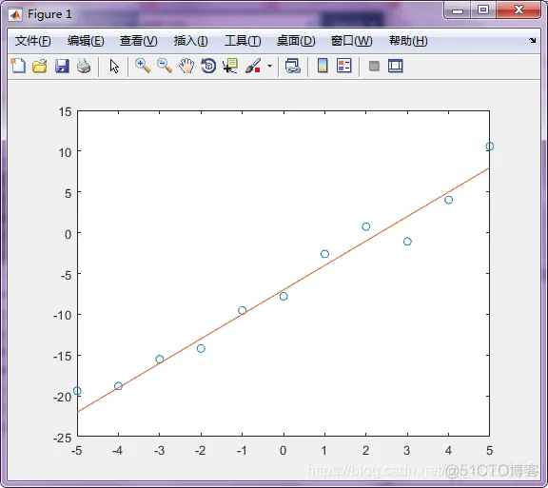Open a file with the folder icon
Image resolution: width=548 pixels, height=488 pixels.
pos(40,66)
